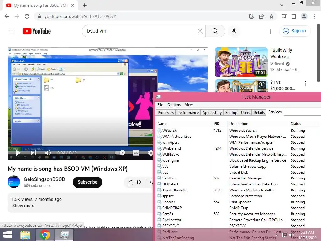Switch to the Startup tab
Image resolution: width=321 pixels, height=241 pixels.
coord(231,113)
